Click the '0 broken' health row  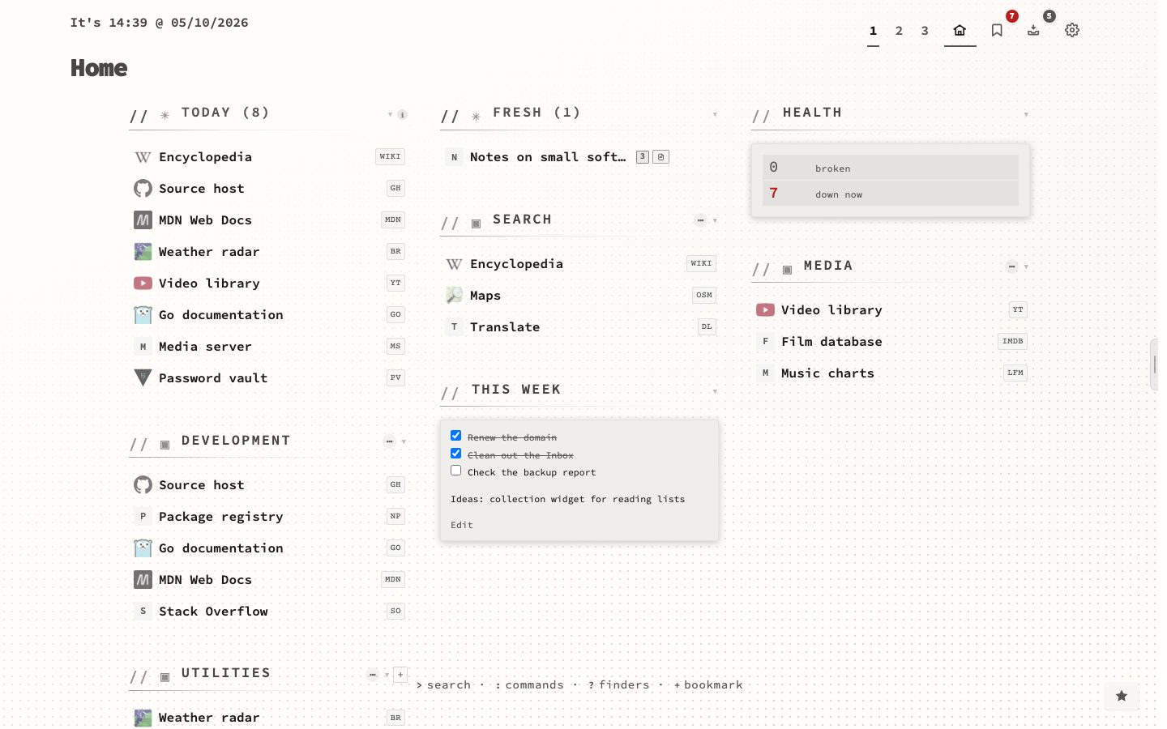tap(891, 168)
